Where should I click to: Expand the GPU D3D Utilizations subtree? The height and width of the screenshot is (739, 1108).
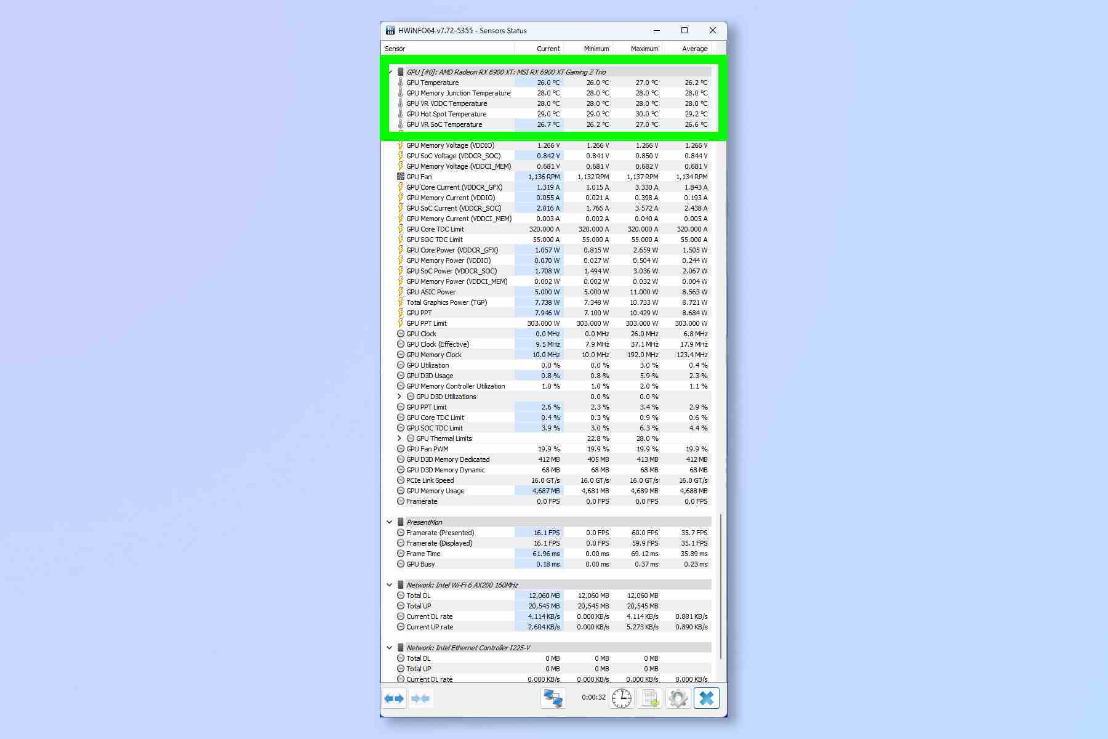pyautogui.click(x=399, y=397)
